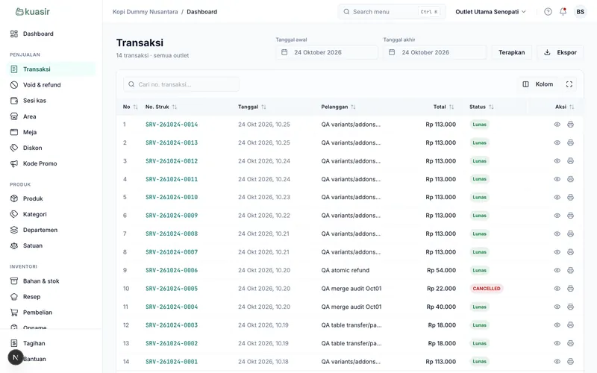Screen dimensions: 597x373
Task: Sort by Status column
Action: pyautogui.click(x=481, y=107)
